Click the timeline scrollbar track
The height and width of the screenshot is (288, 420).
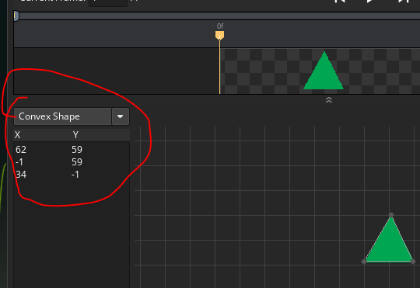(x=219, y=16)
